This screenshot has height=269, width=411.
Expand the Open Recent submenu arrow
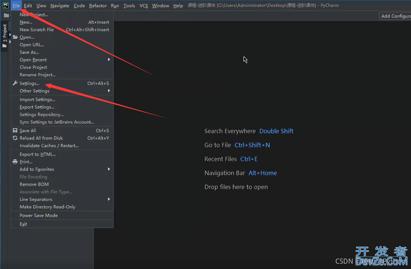point(109,60)
